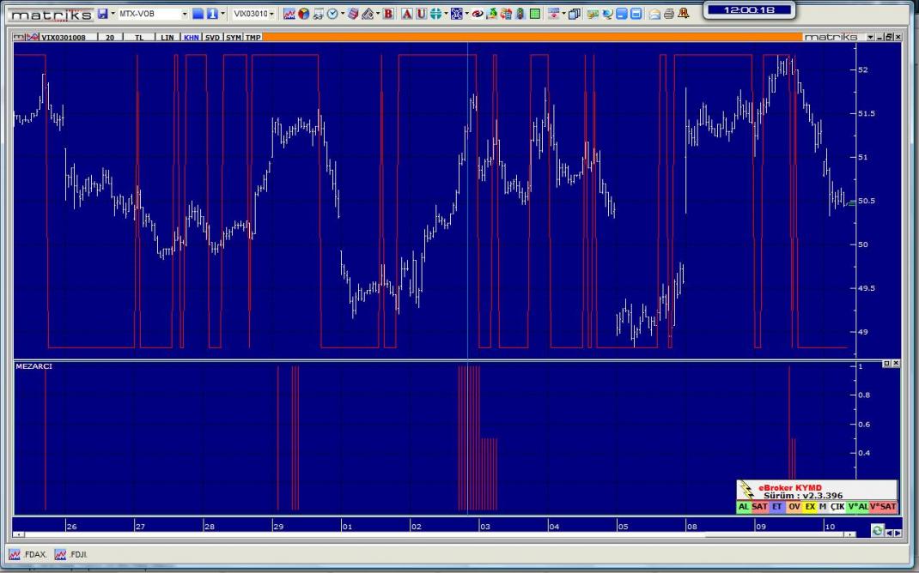Screen dimensions: 919x573
Task: Toggle the KHN chart option
Action: point(191,38)
